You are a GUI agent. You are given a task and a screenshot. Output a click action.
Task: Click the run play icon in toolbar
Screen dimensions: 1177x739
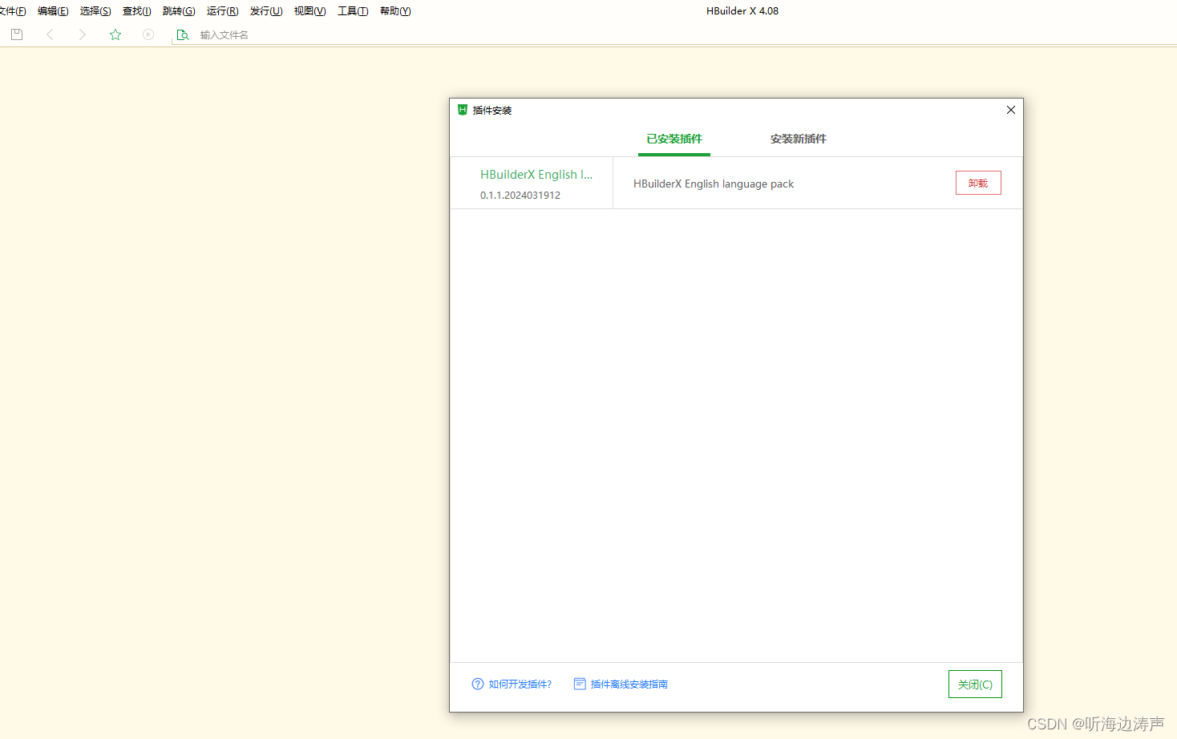click(148, 34)
